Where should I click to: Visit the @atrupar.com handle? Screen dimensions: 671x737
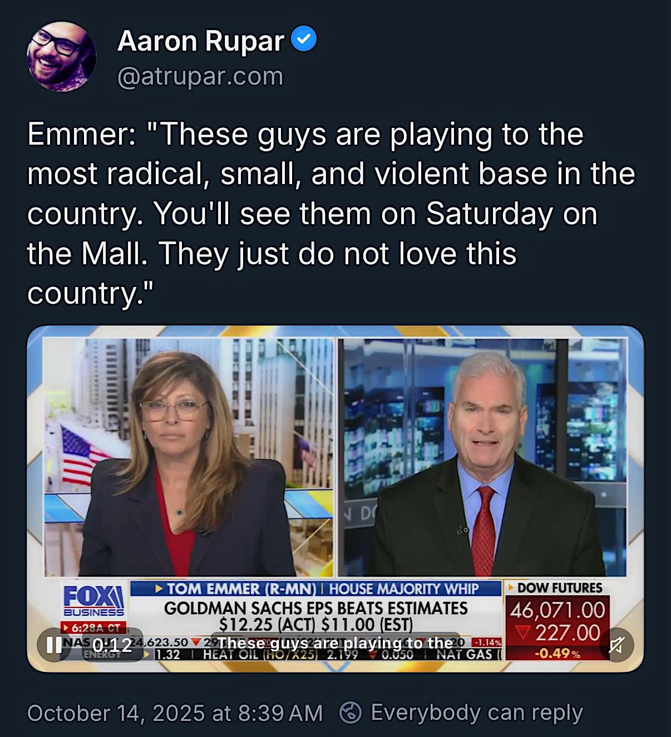point(200,77)
